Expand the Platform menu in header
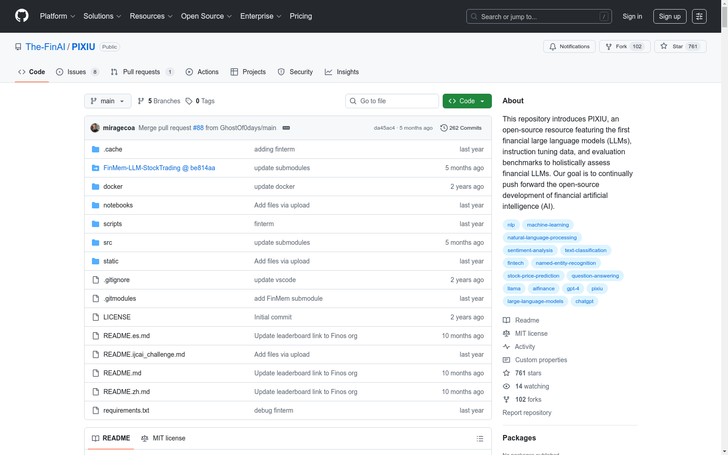The height and width of the screenshot is (455, 728). click(x=57, y=16)
